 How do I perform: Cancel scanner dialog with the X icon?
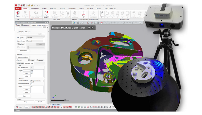pyautogui.click(x=92, y=28)
